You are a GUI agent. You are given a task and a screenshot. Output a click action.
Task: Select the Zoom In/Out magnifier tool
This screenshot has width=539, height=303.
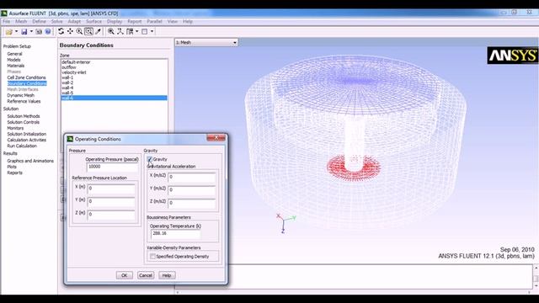pyautogui.click(x=79, y=31)
